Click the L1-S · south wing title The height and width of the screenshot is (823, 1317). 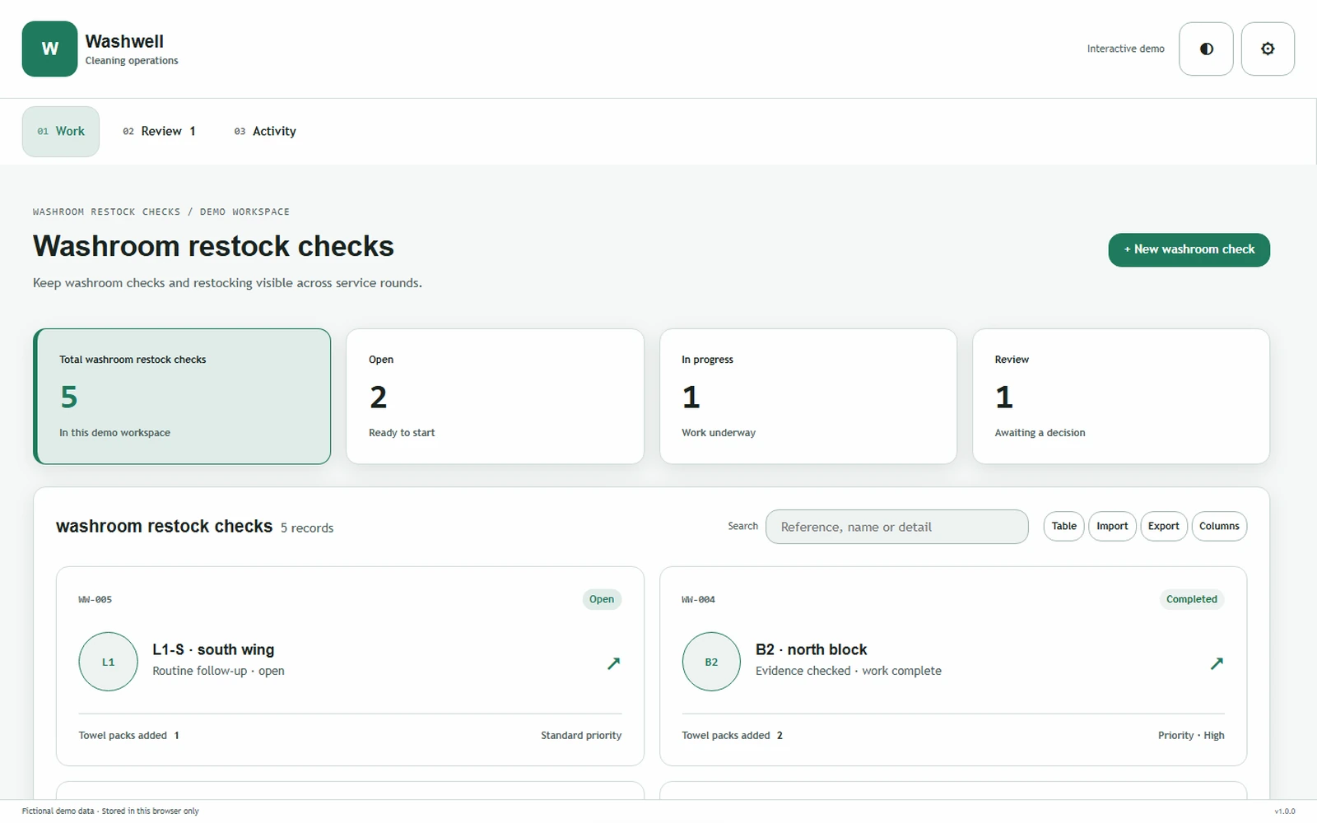pos(213,650)
